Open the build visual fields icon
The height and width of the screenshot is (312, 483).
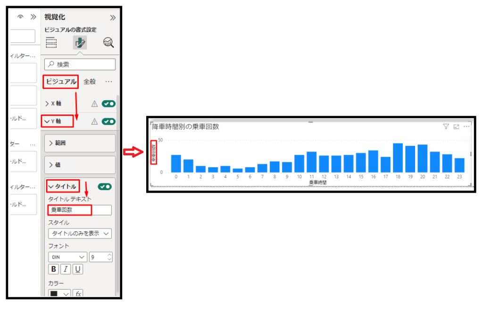(x=51, y=42)
